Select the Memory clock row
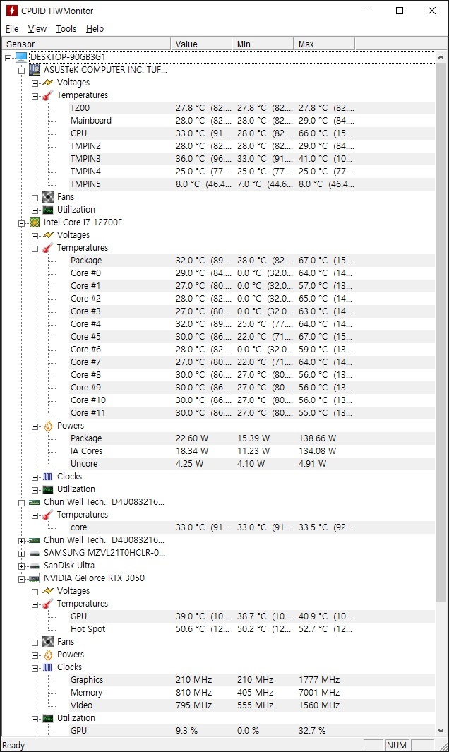 [x=251, y=693]
